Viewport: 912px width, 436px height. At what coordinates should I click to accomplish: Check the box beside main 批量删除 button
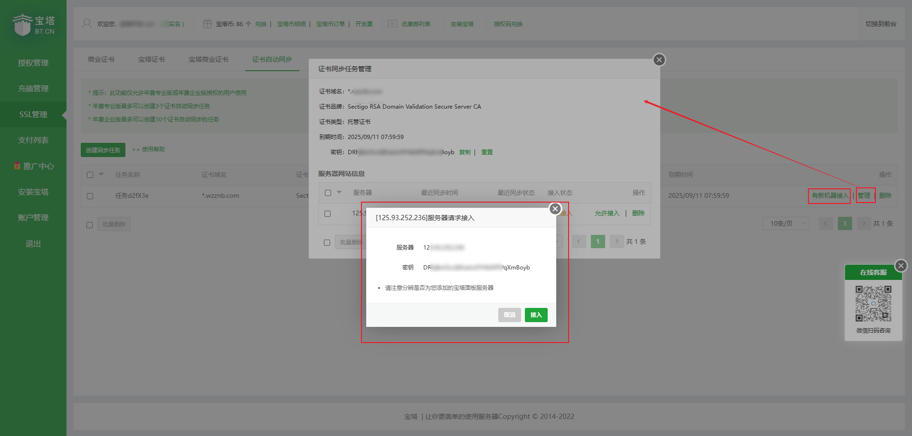[89, 225]
